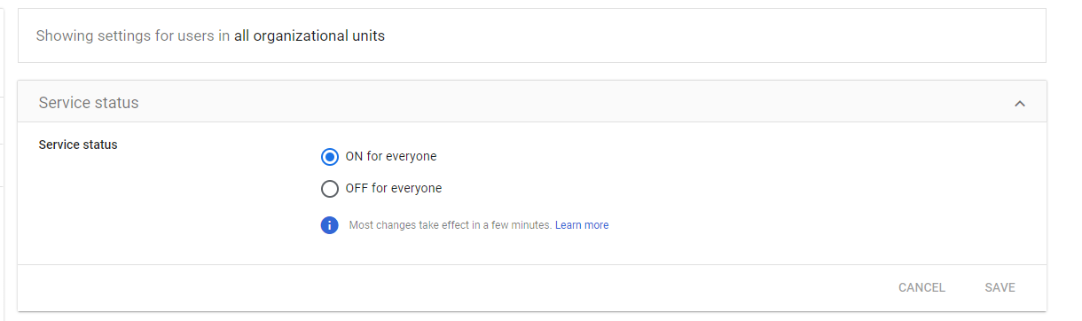1082x321 pixels.
Task: Click the "ON for everyone" label text
Action: click(391, 156)
